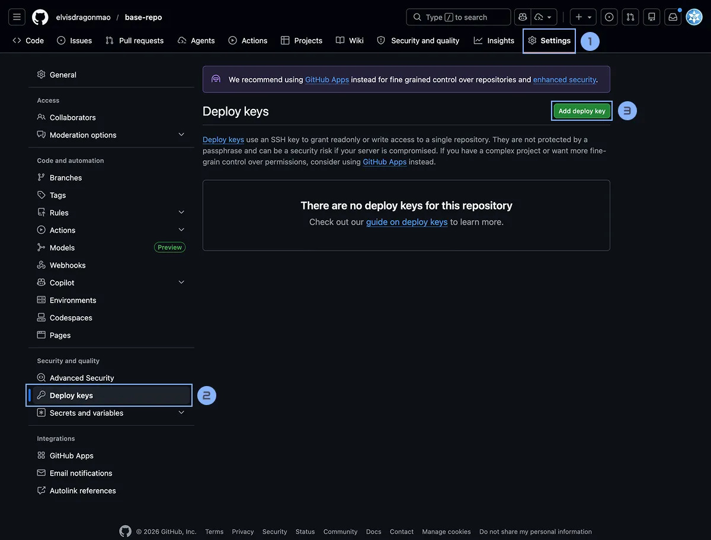Click the Webhooks sidebar item
711x540 pixels.
point(68,265)
